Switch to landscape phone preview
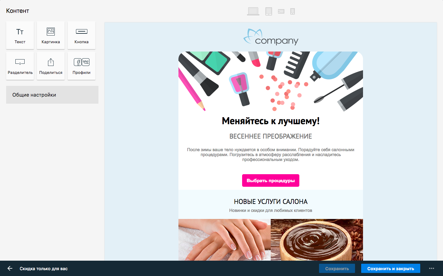Screen dimensions: 443x276 tap(281, 11)
